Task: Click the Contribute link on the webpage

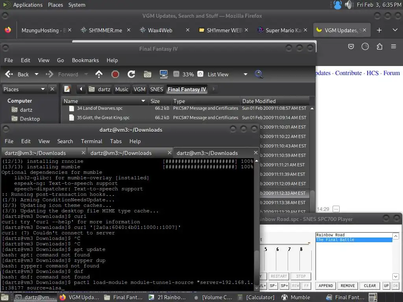Action: click(348, 73)
